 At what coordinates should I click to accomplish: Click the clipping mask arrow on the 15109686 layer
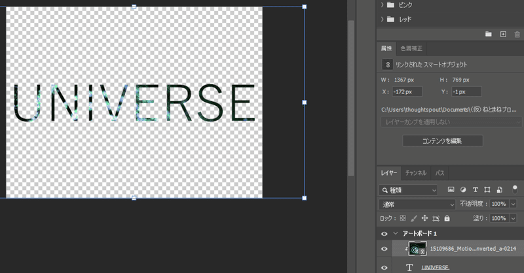[406, 249]
